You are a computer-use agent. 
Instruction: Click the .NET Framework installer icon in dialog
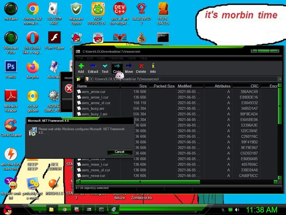click(x=33, y=132)
